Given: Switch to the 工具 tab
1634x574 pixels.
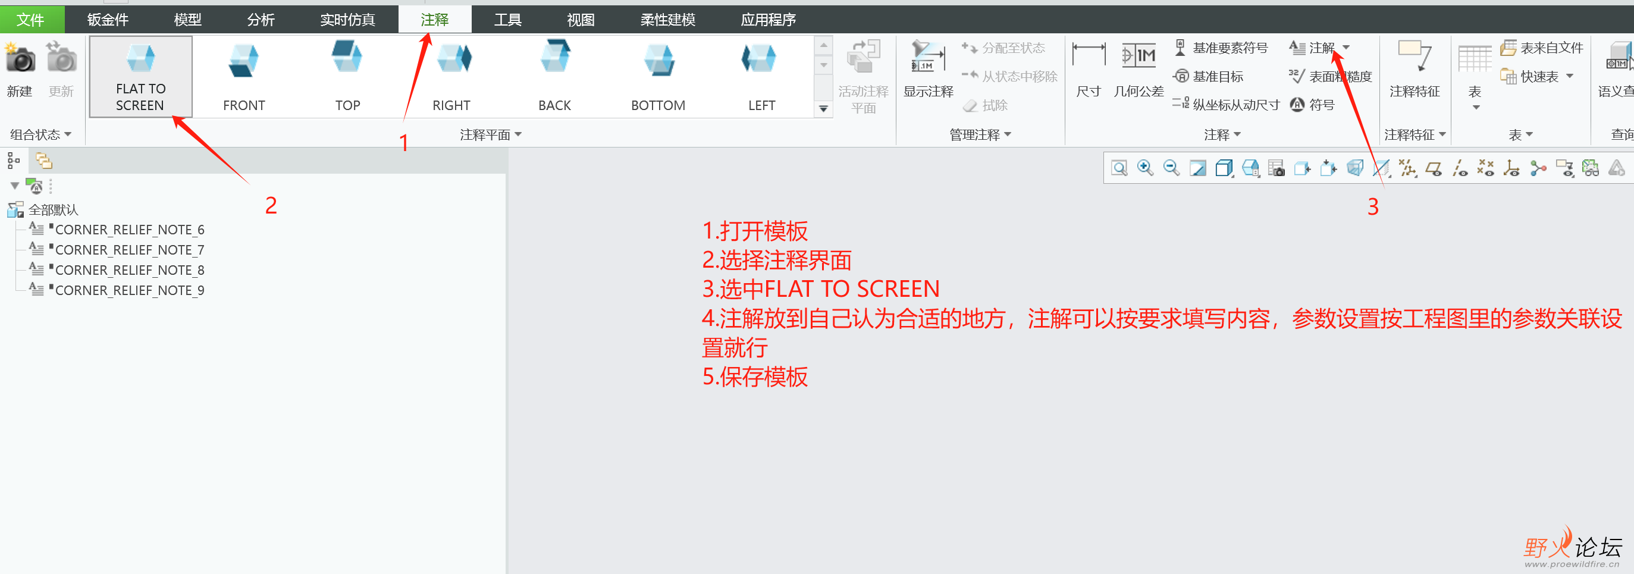Looking at the screenshot, I should 507,20.
